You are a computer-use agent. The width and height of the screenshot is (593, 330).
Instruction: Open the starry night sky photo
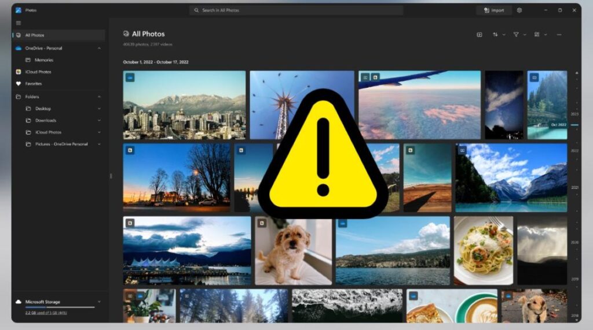tap(504, 105)
